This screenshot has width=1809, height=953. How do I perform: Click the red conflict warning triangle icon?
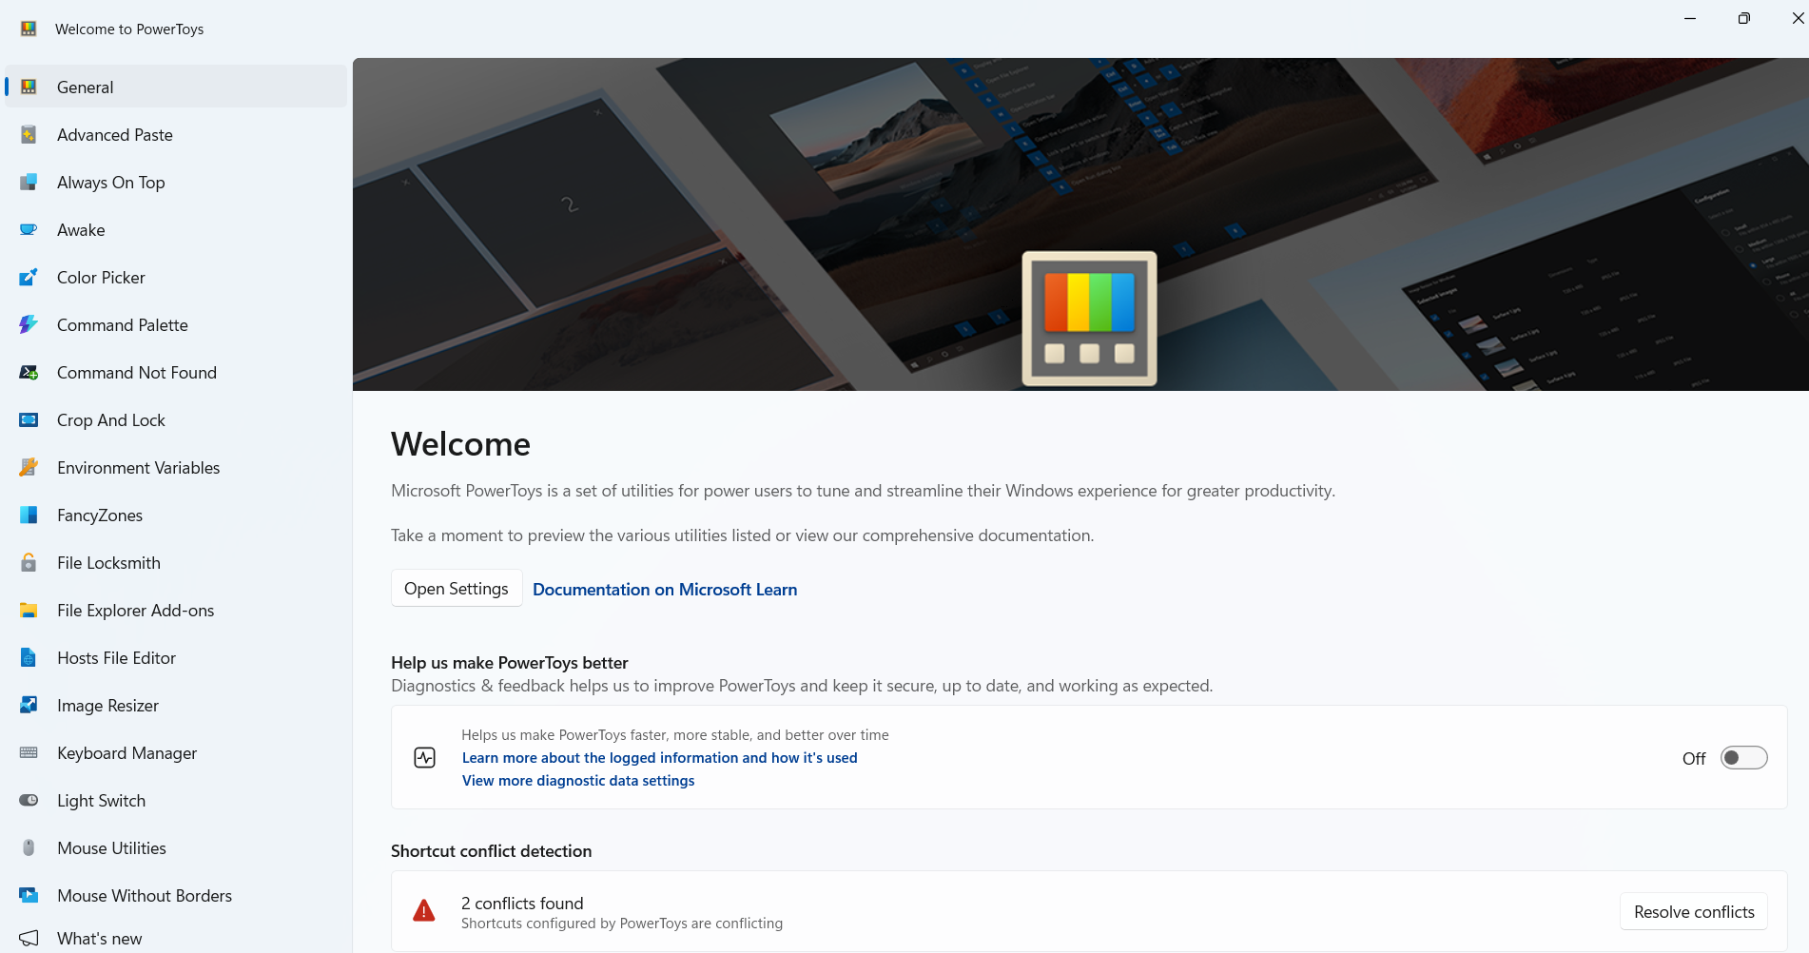424,911
